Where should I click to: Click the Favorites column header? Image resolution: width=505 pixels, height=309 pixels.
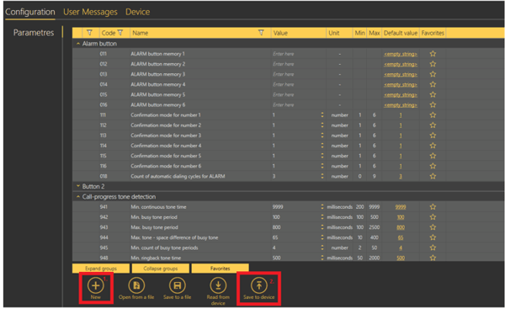433,33
